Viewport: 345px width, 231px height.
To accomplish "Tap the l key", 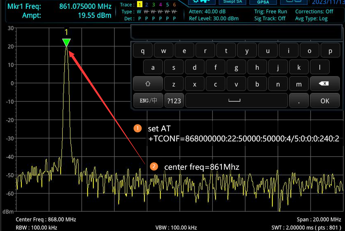I will click(x=319, y=67).
